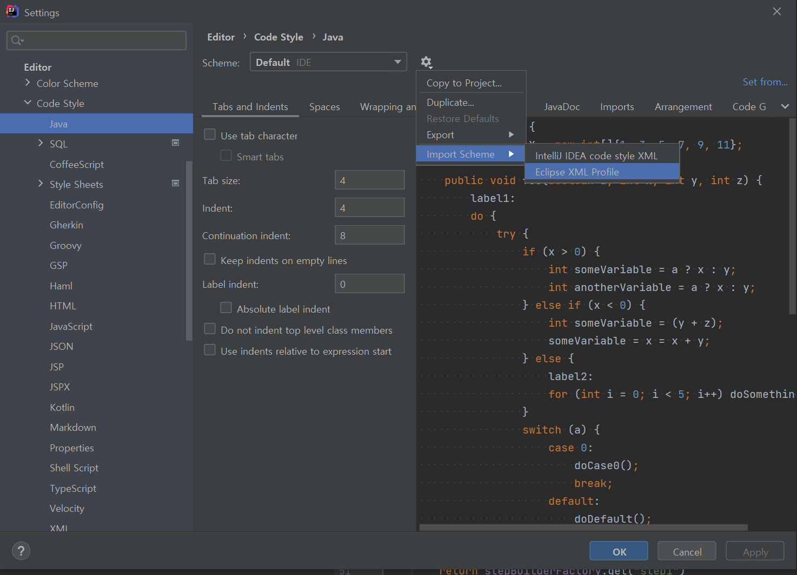Open the Import Scheme submenu
This screenshot has width=797, height=575.
coord(471,154)
